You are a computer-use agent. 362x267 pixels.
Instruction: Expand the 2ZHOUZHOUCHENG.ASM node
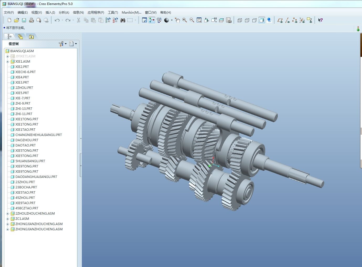[8, 214]
